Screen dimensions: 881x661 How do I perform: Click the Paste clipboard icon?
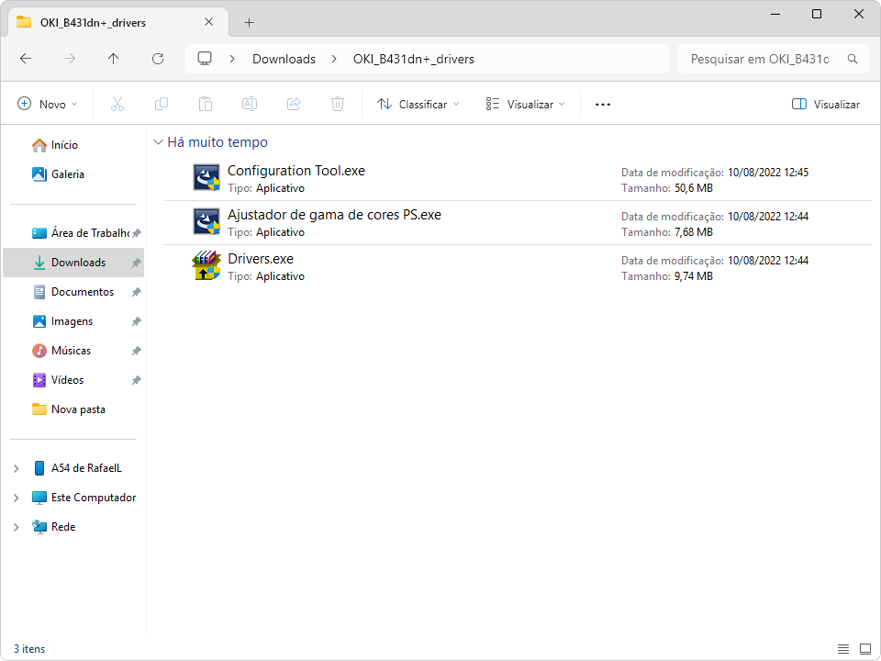(x=205, y=104)
